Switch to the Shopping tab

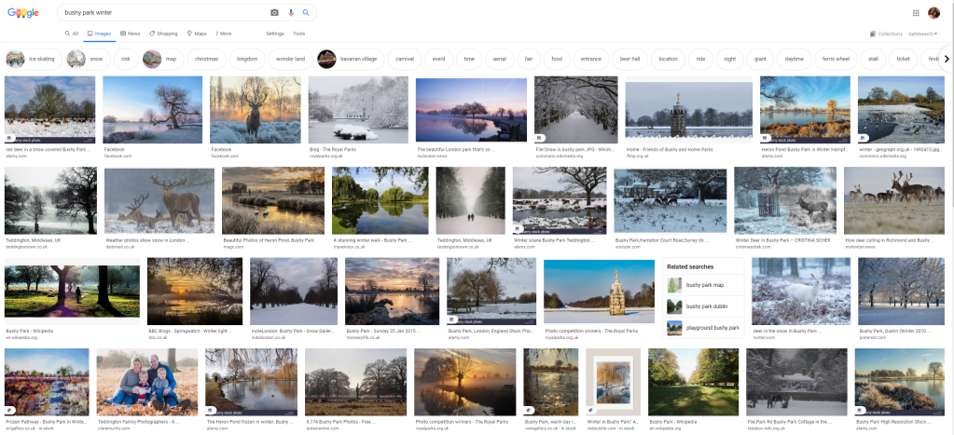[164, 34]
